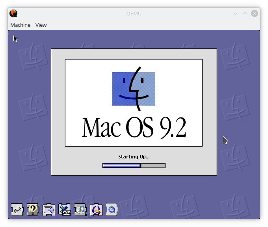Screen dimensions: 268x227
Task: Click the CD music note extension icon
Action: [80, 210]
